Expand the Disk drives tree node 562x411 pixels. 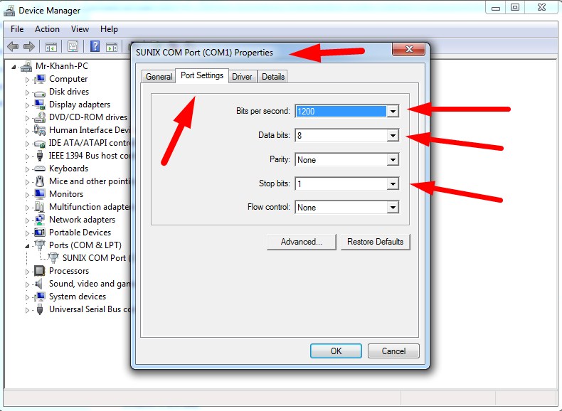click(27, 92)
